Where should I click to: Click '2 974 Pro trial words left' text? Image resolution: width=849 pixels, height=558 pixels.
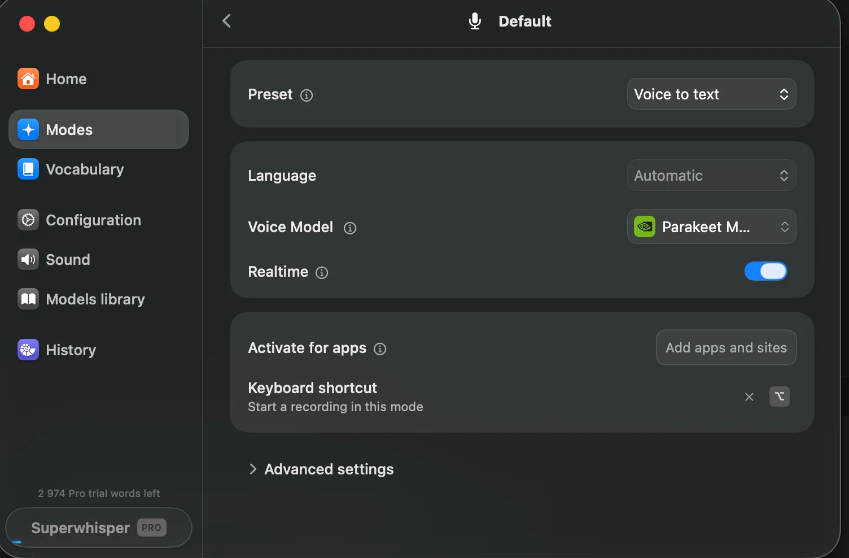tap(99, 494)
